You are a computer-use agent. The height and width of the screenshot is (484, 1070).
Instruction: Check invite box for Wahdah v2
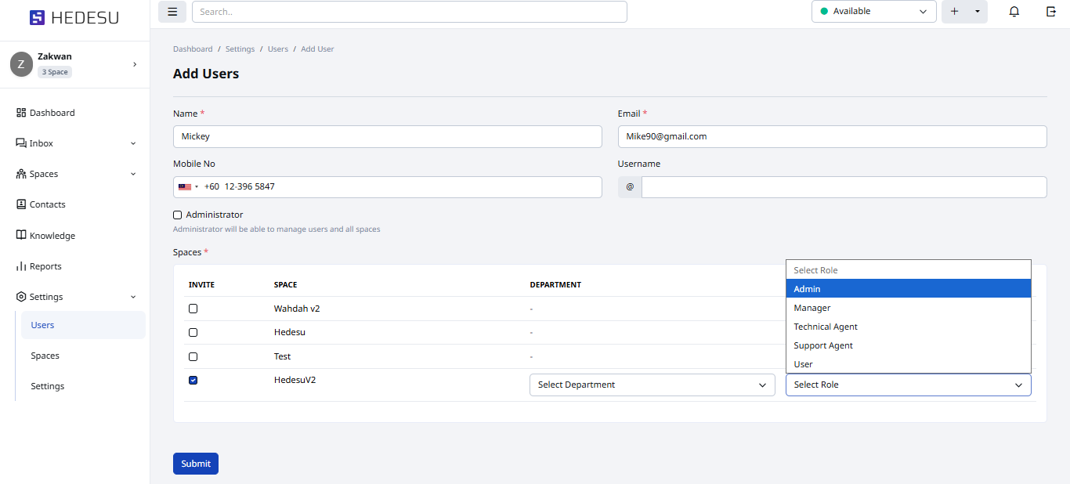(x=193, y=309)
